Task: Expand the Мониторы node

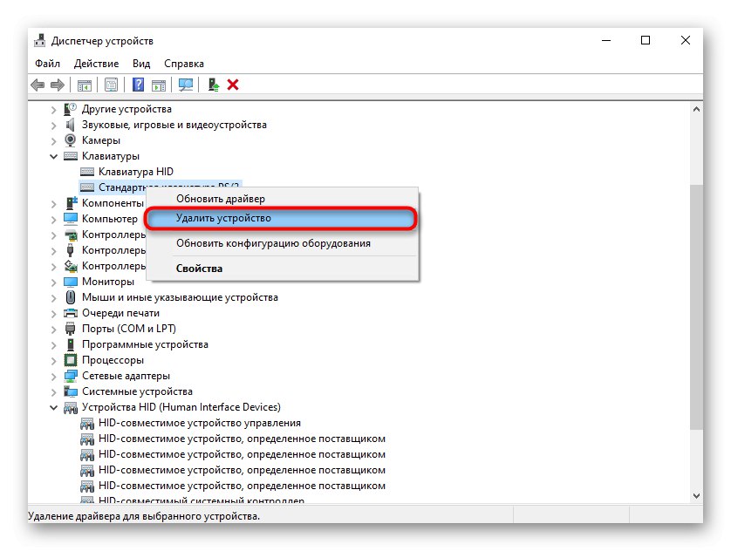Action: click(x=53, y=282)
